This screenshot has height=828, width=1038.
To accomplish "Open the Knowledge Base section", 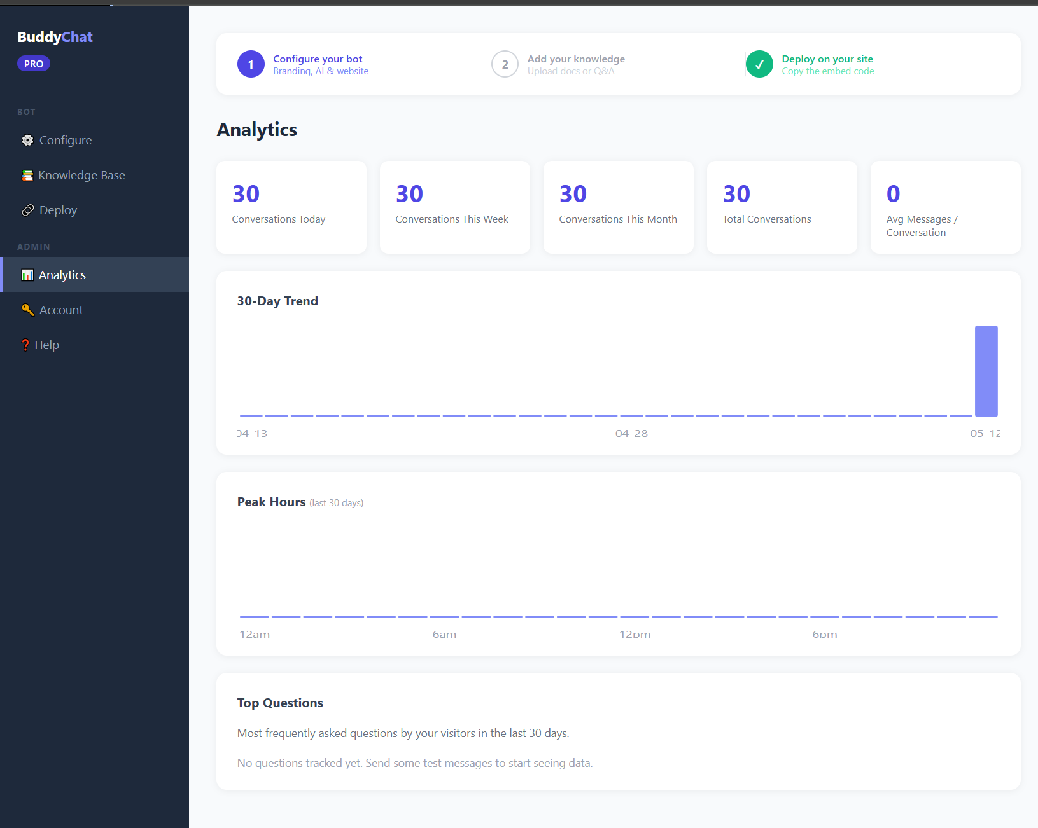I will [x=94, y=175].
